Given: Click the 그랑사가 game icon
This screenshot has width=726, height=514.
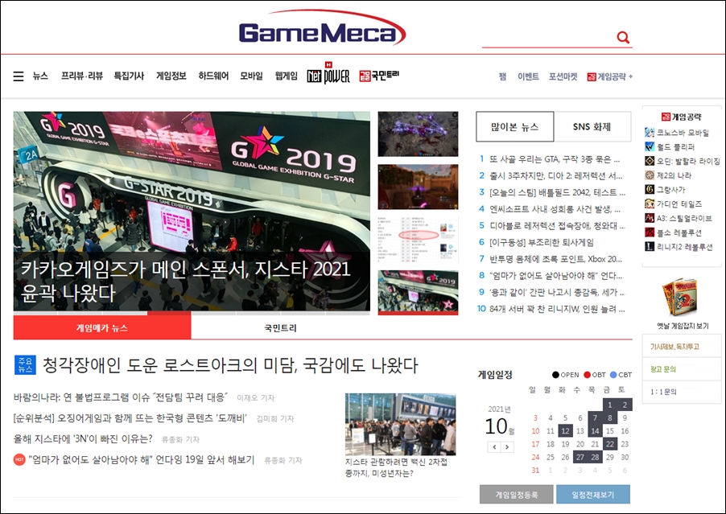Looking at the screenshot, I should [650, 190].
